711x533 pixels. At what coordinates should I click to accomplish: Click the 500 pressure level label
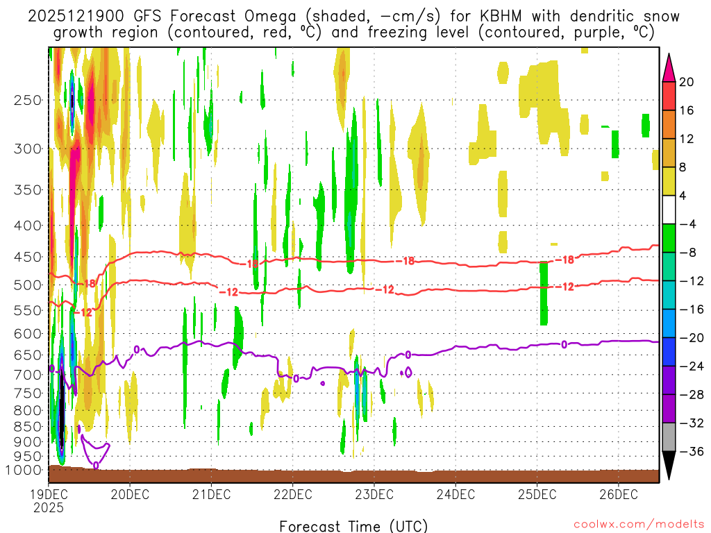click(28, 285)
